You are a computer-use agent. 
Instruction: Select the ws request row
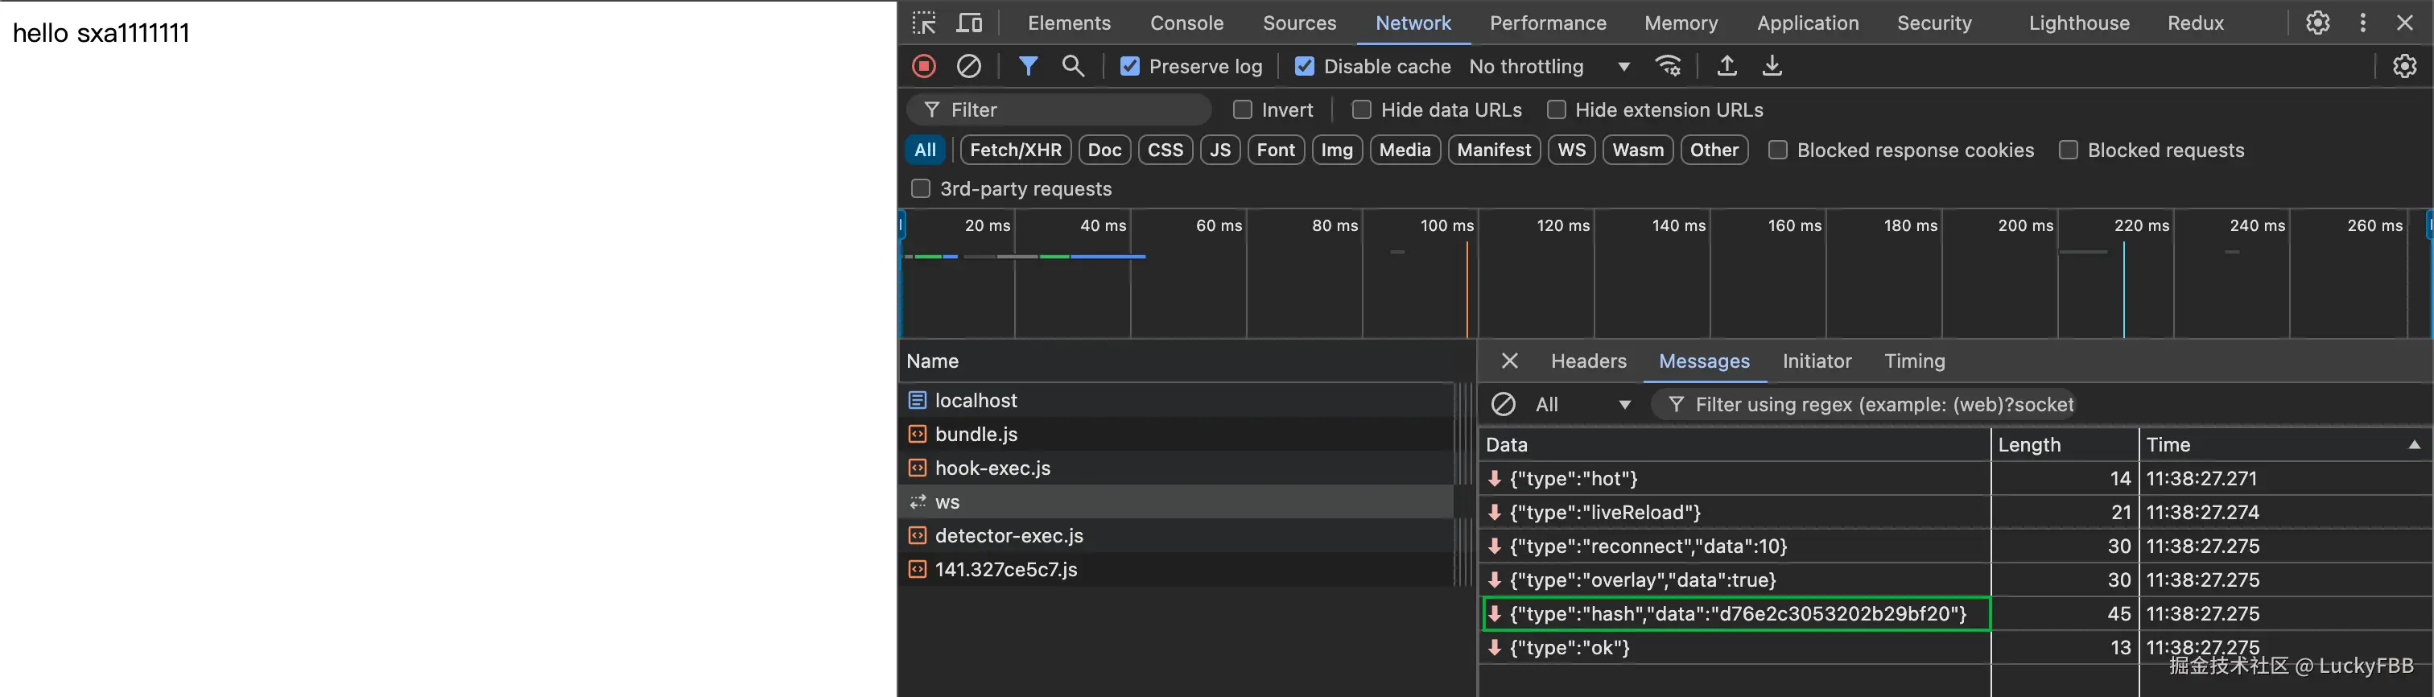[947, 502]
